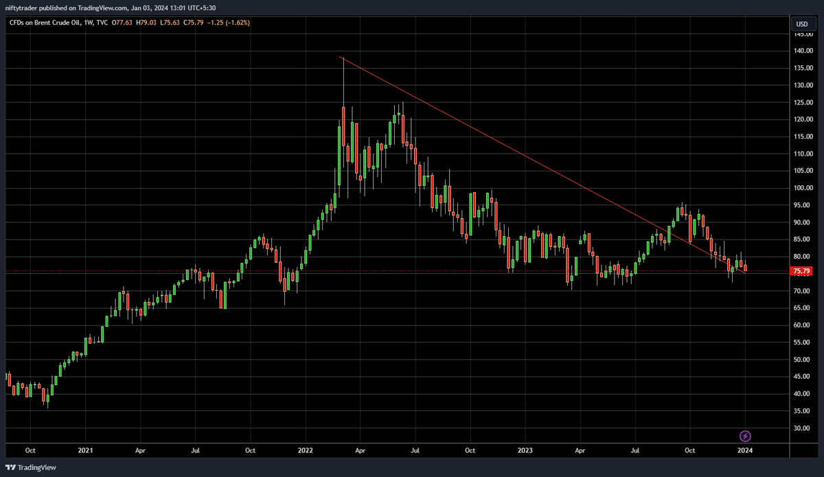Viewport: 824px width, 477px height.
Task: Open the USD currency selector
Action: click(x=801, y=24)
